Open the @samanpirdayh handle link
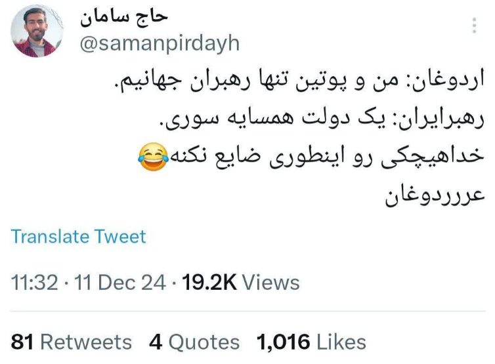495x364 pixels. pyautogui.click(x=160, y=43)
